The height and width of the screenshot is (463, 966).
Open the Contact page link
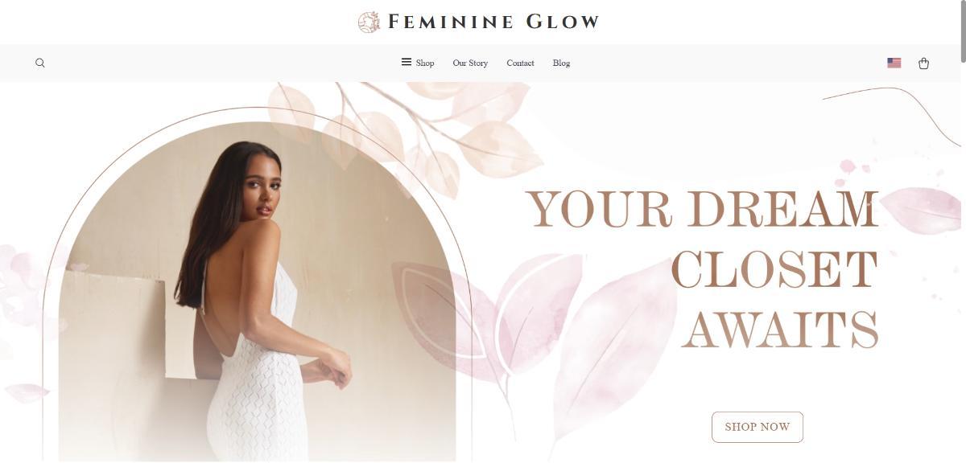point(520,63)
